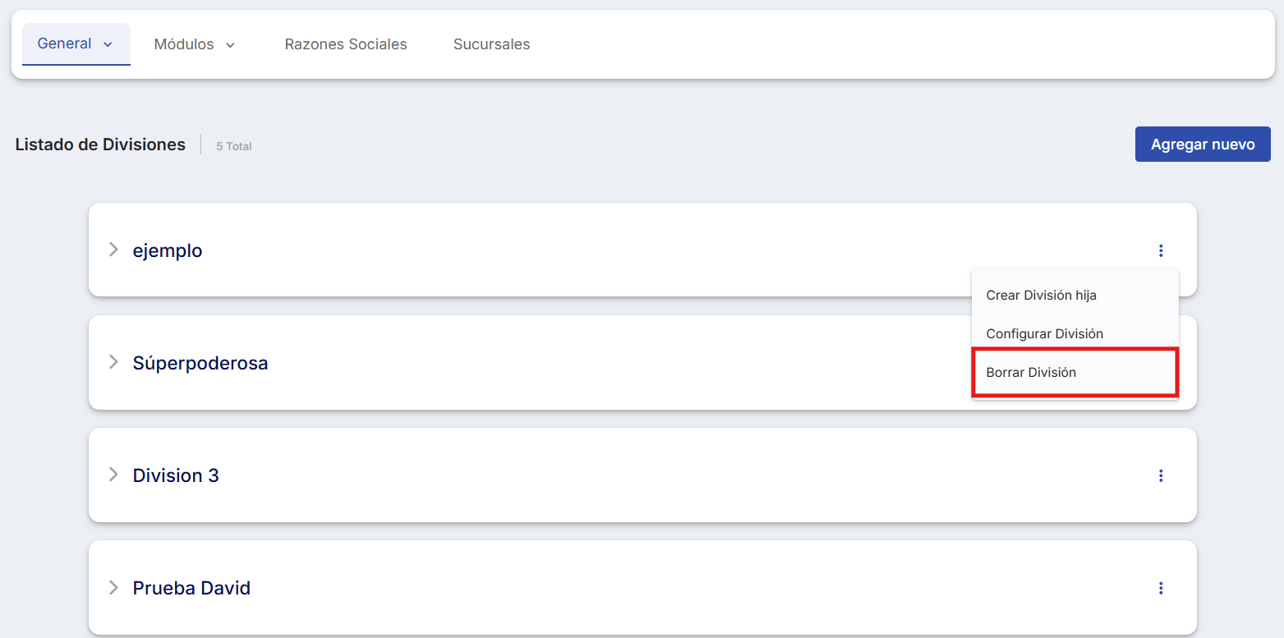This screenshot has width=1284, height=638.
Task: Switch to the Sucursales tab
Action: tap(491, 44)
